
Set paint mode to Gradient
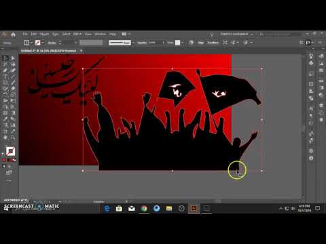10,160
